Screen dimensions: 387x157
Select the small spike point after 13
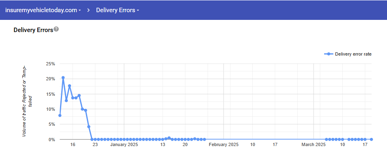click(x=169, y=138)
